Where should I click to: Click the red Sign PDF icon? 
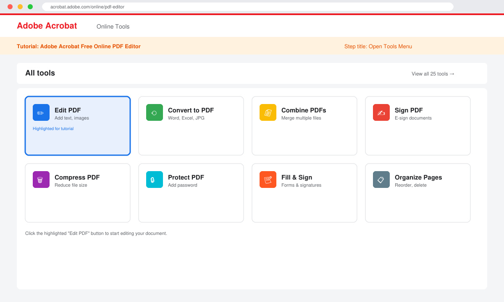pyautogui.click(x=381, y=112)
